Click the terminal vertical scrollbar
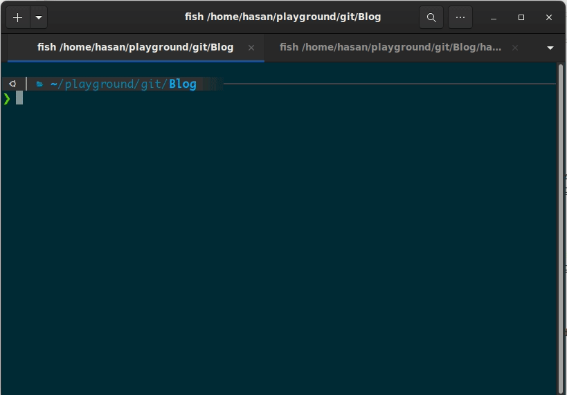 pos(561,229)
